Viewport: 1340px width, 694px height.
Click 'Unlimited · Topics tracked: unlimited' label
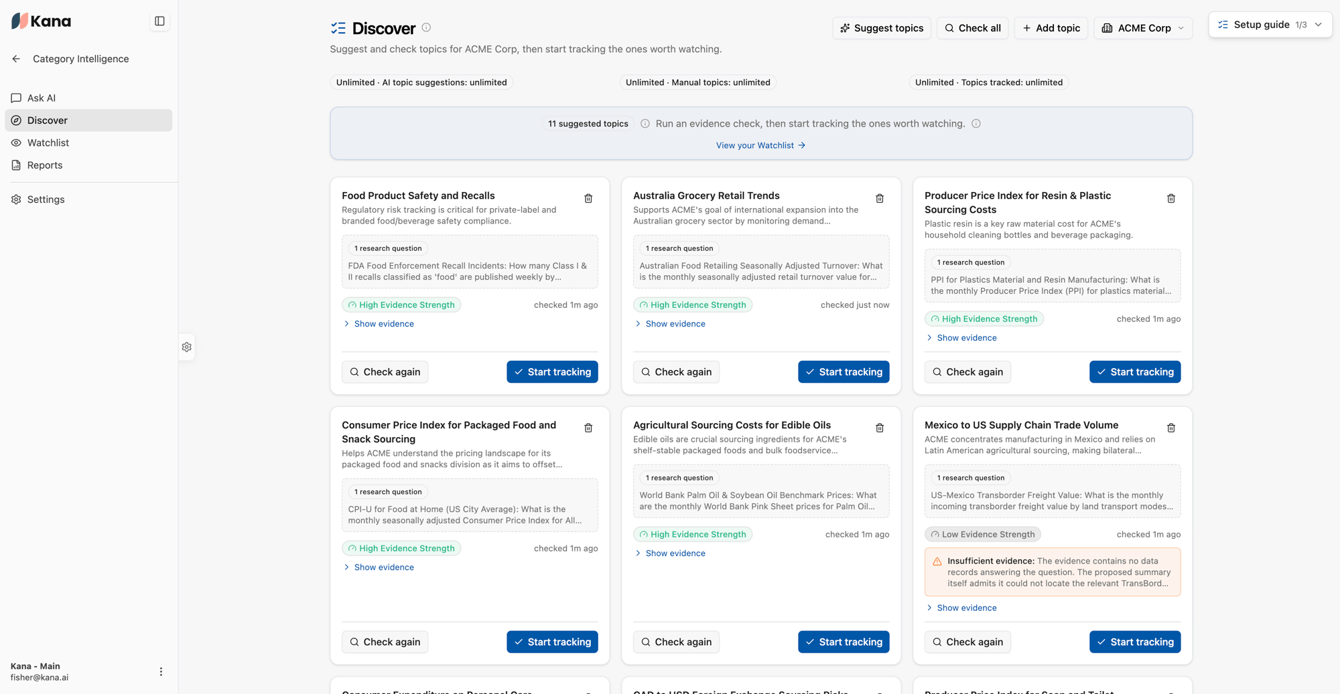(x=989, y=82)
